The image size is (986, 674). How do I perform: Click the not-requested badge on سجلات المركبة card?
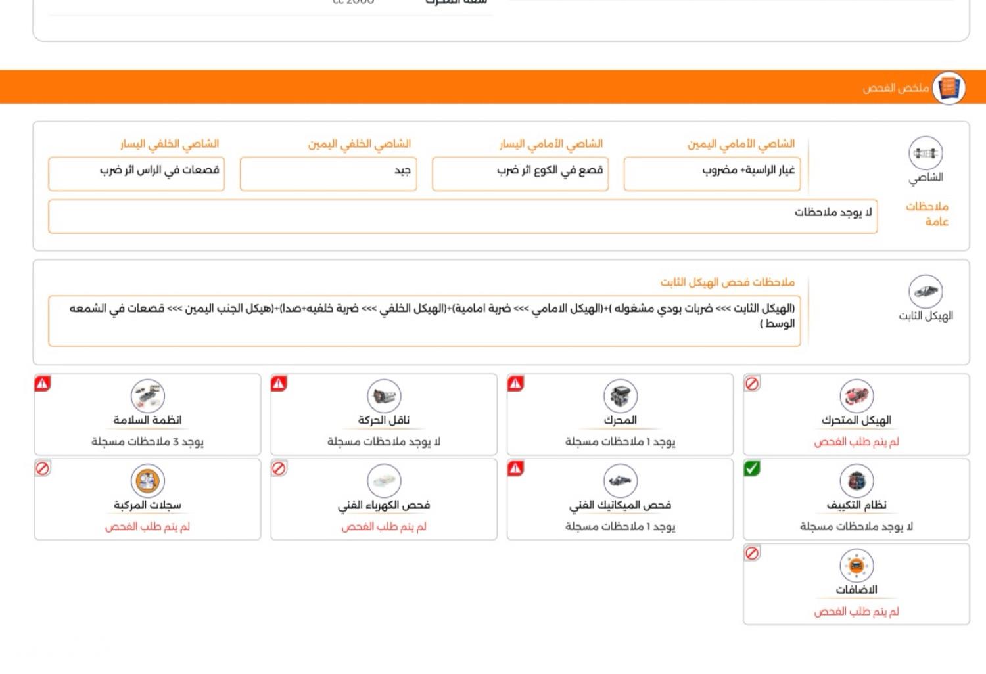coord(43,468)
